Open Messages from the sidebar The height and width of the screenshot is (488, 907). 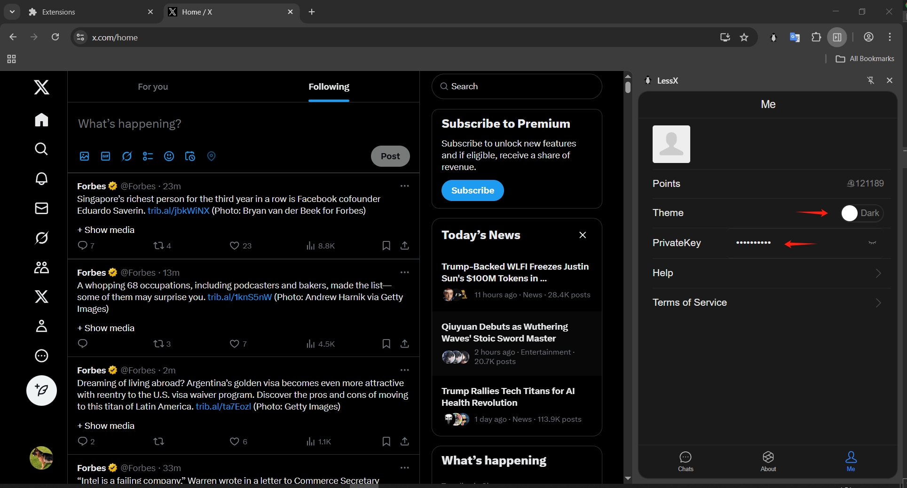click(41, 209)
